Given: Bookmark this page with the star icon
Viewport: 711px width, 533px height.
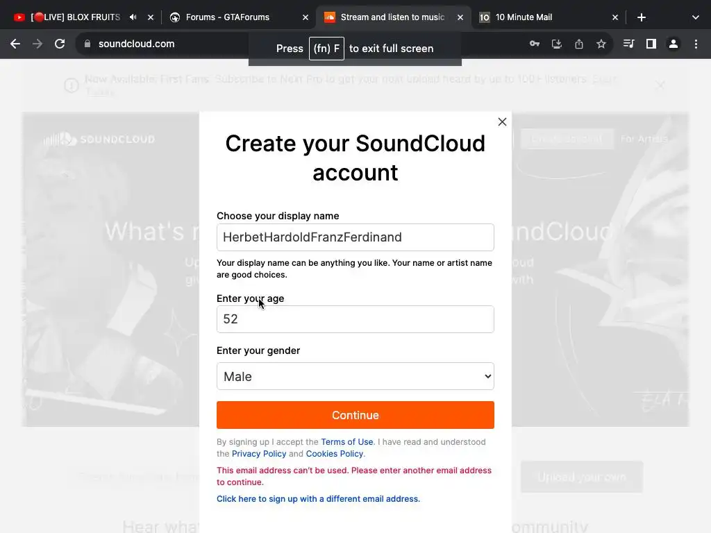Looking at the screenshot, I should pyautogui.click(x=601, y=44).
